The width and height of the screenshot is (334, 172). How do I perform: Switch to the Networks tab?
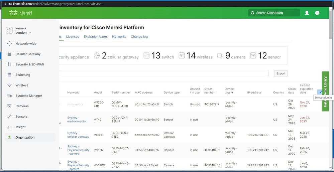pyautogui.click(x=119, y=37)
